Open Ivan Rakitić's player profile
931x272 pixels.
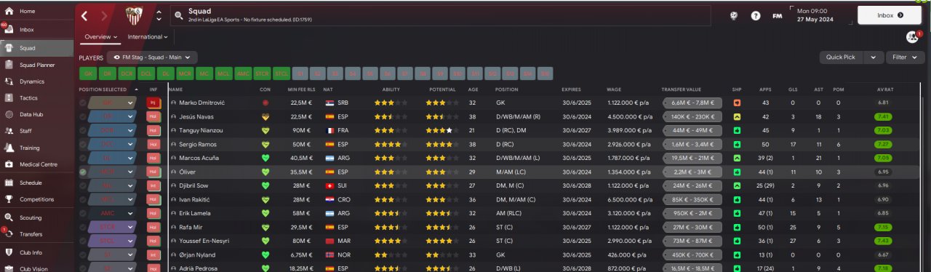[x=195, y=199]
